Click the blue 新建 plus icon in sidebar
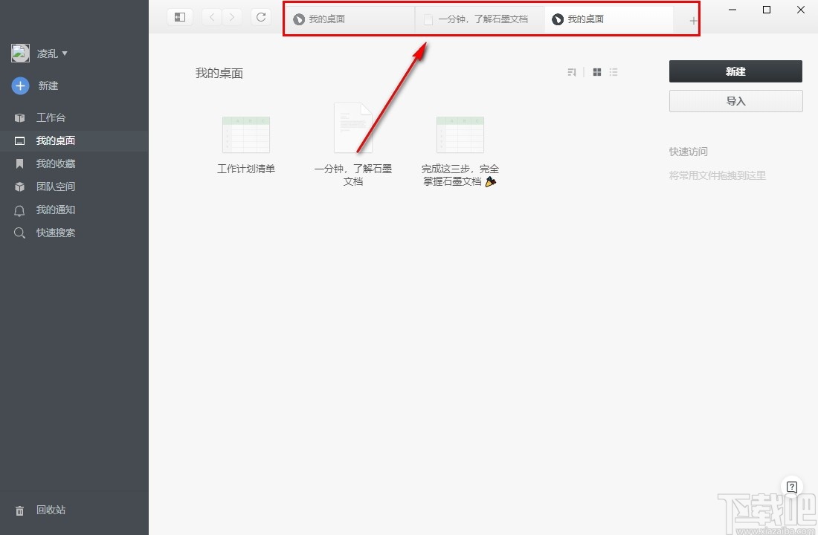The image size is (818, 535). tap(19, 85)
